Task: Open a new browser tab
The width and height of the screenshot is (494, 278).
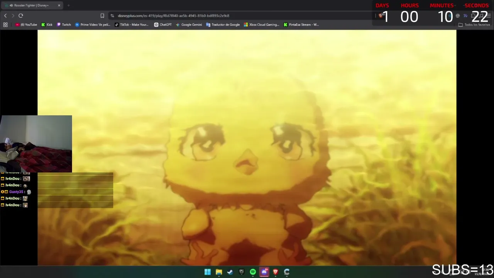Action: click(x=68, y=5)
